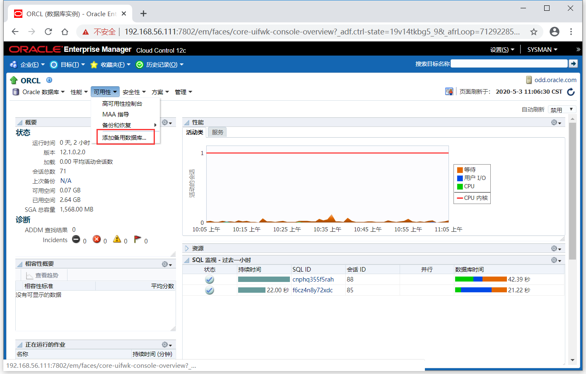The height and width of the screenshot is (374, 586).
Task: Click the critical incidents red X icon
Action: pos(96,239)
